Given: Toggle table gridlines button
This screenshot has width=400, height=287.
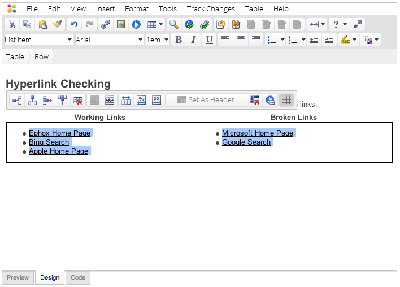Looking at the screenshot, I should point(286,100).
